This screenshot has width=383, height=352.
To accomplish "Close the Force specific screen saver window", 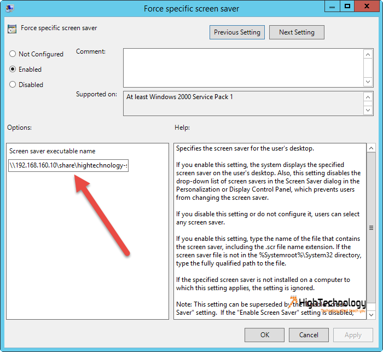I will [367, 7].
